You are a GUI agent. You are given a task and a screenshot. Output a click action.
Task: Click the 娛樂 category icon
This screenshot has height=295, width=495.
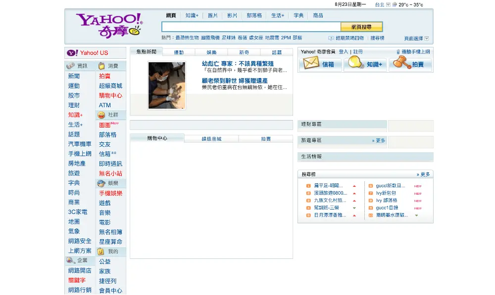tap(101, 183)
